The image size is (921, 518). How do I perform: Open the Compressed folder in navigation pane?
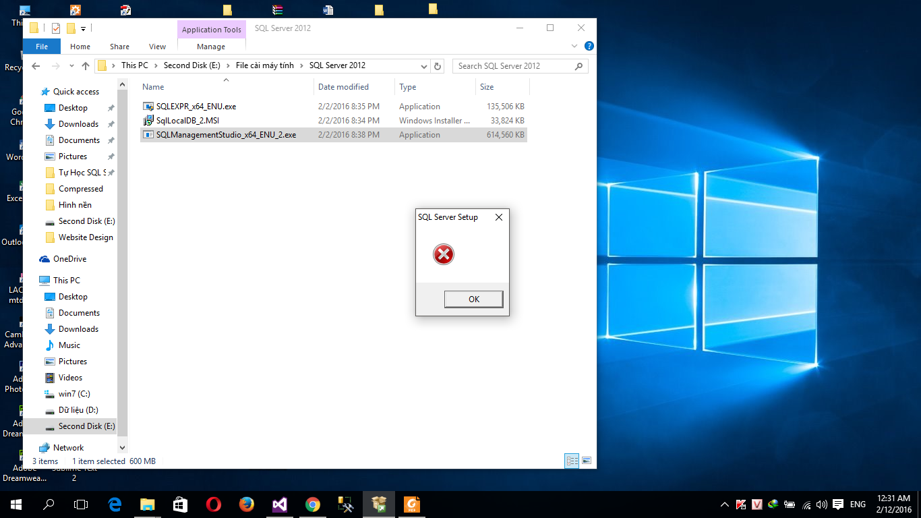tap(80, 189)
